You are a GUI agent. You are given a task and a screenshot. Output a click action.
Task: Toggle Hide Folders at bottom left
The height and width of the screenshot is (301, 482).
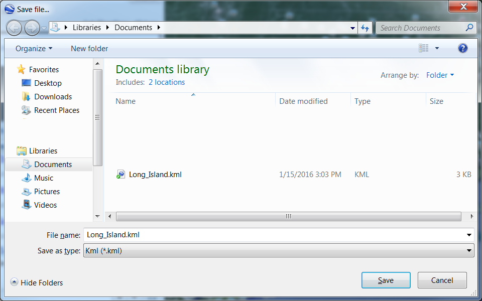(x=37, y=283)
